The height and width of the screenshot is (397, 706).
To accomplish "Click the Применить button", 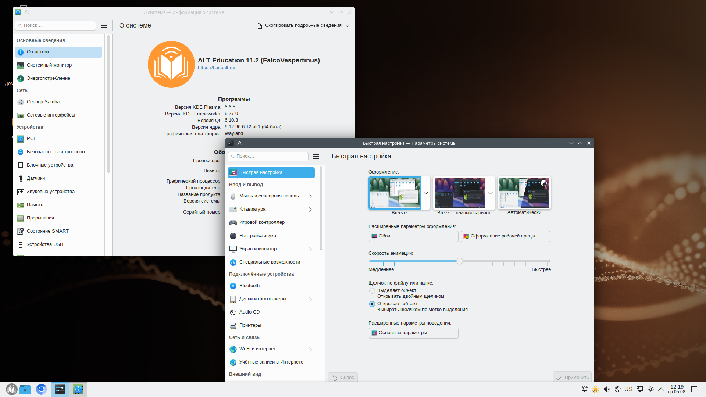I will pyautogui.click(x=572, y=378).
